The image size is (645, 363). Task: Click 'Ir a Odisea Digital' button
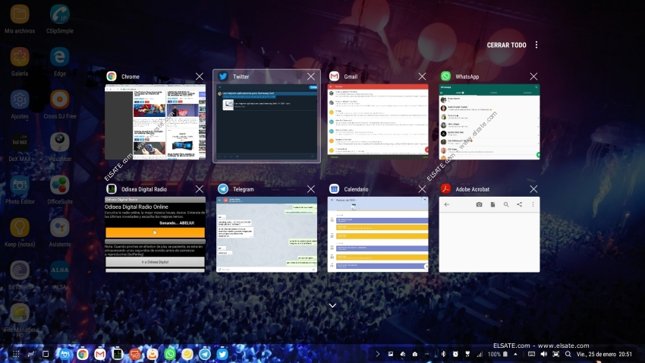(x=155, y=262)
